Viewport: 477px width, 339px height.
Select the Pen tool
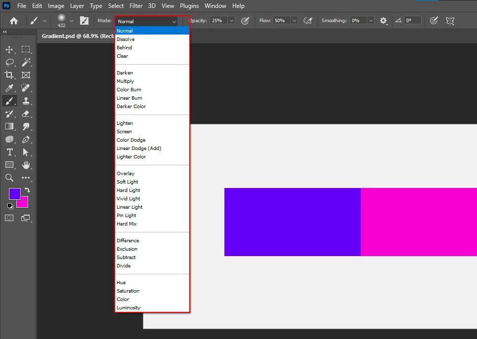26,139
